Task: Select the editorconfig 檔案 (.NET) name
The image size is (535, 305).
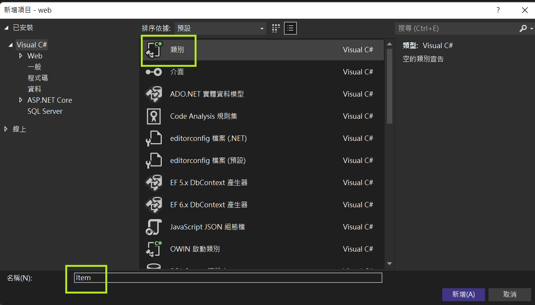Action: click(208, 138)
